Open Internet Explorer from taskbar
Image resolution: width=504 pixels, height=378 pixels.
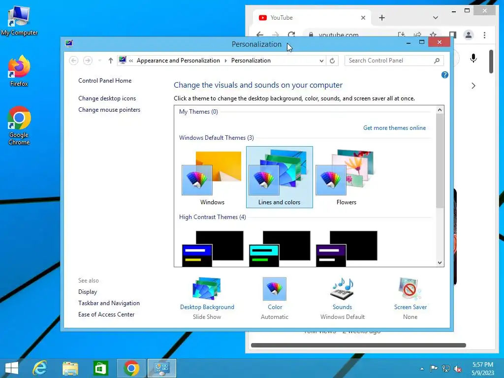click(40, 368)
